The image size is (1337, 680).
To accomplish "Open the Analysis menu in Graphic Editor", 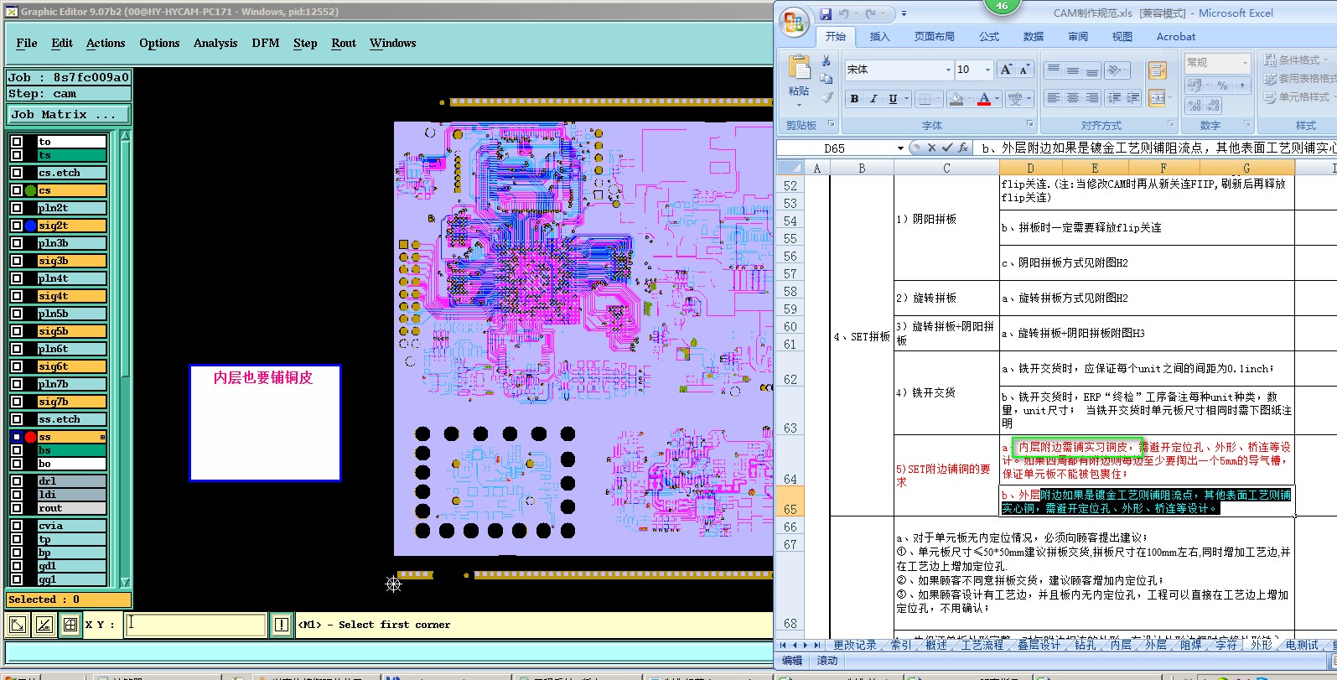I will click(x=215, y=43).
